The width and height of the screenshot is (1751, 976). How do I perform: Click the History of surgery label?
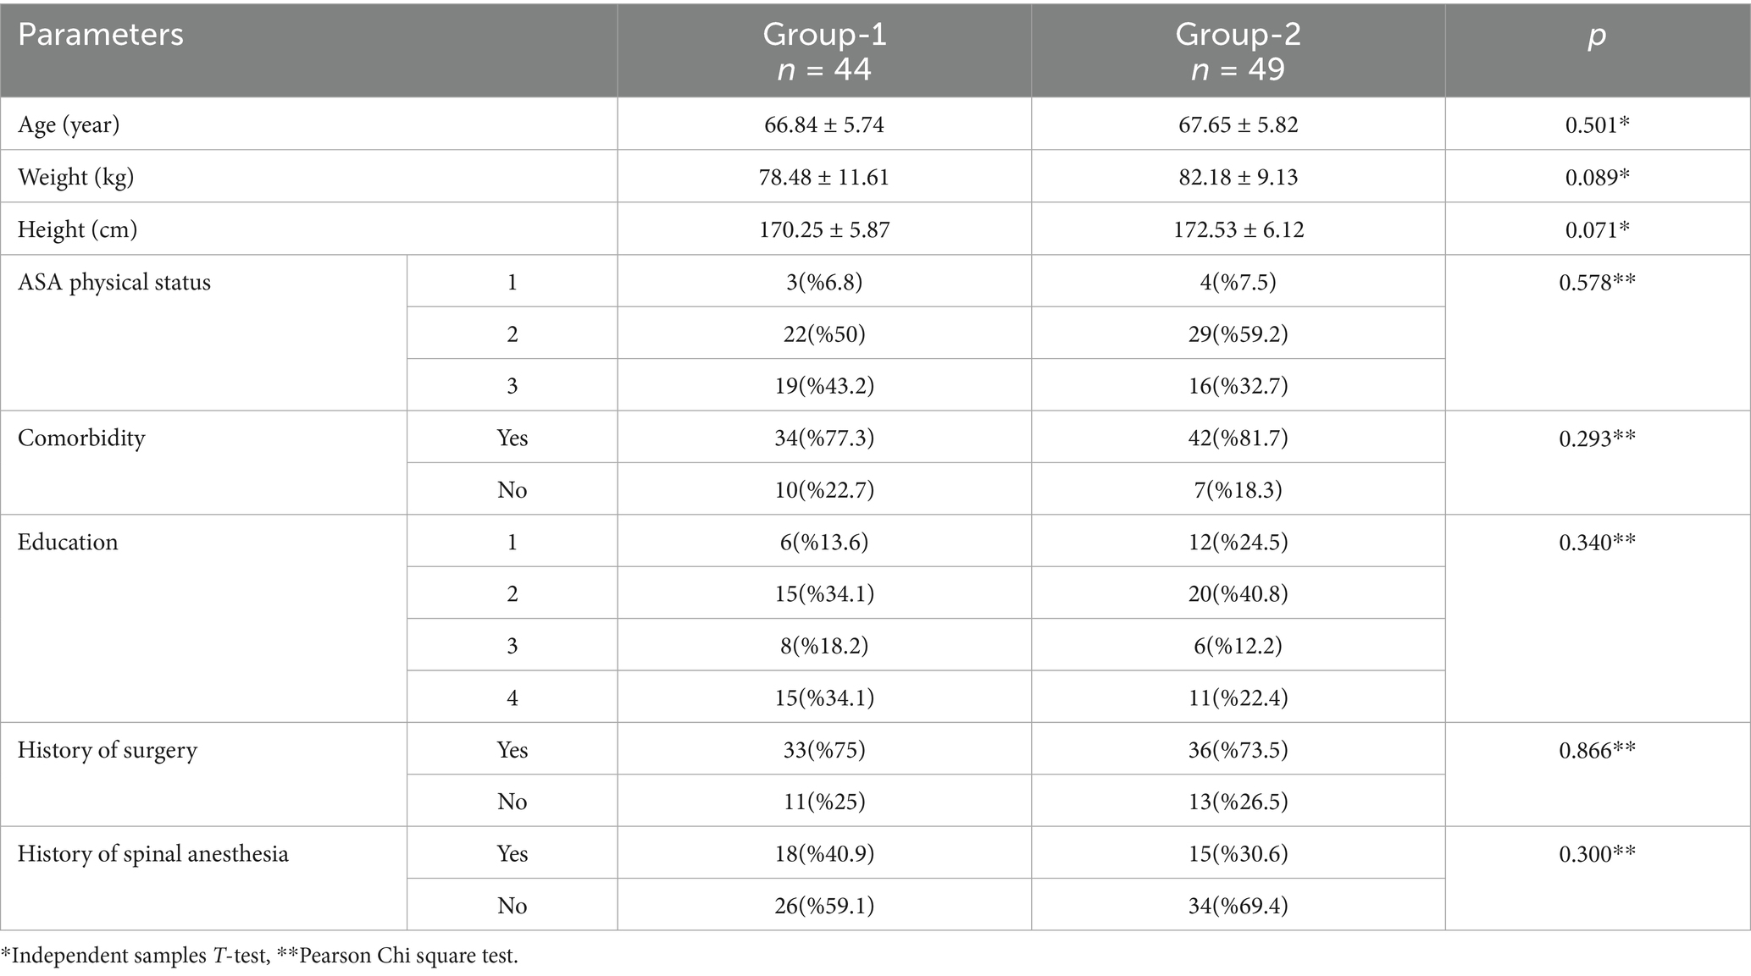coord(108,751)
